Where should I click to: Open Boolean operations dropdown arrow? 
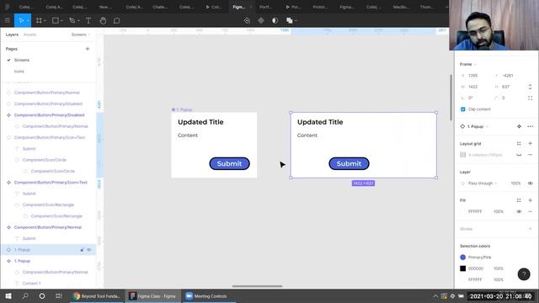click(x=296, y=21)
